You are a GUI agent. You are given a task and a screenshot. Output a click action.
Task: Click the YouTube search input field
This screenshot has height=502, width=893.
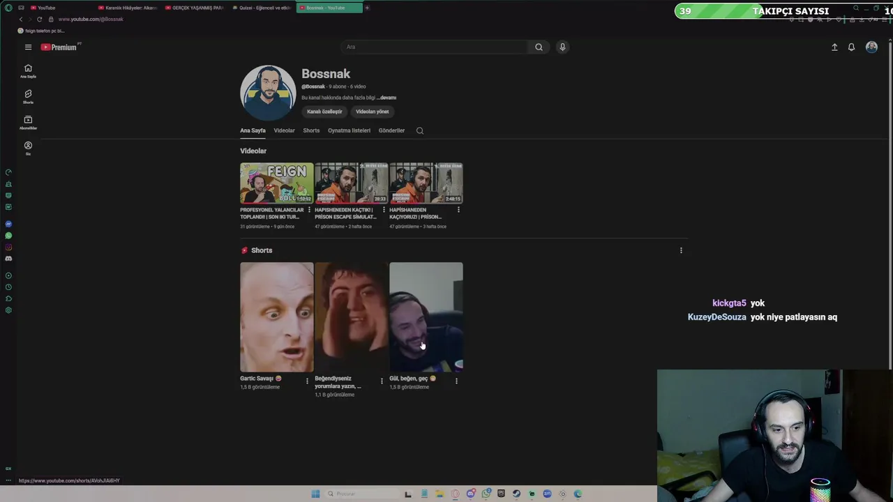tap(435, 47)
